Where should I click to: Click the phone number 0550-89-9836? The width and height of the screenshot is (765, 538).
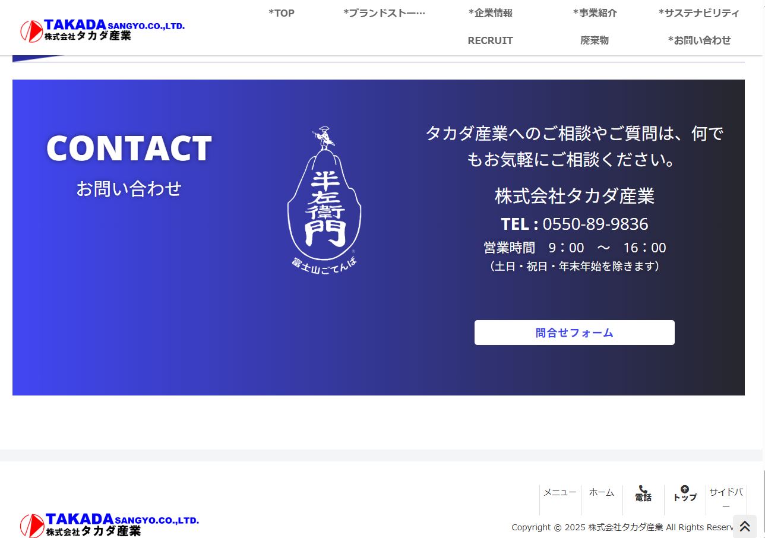[595, 224]
